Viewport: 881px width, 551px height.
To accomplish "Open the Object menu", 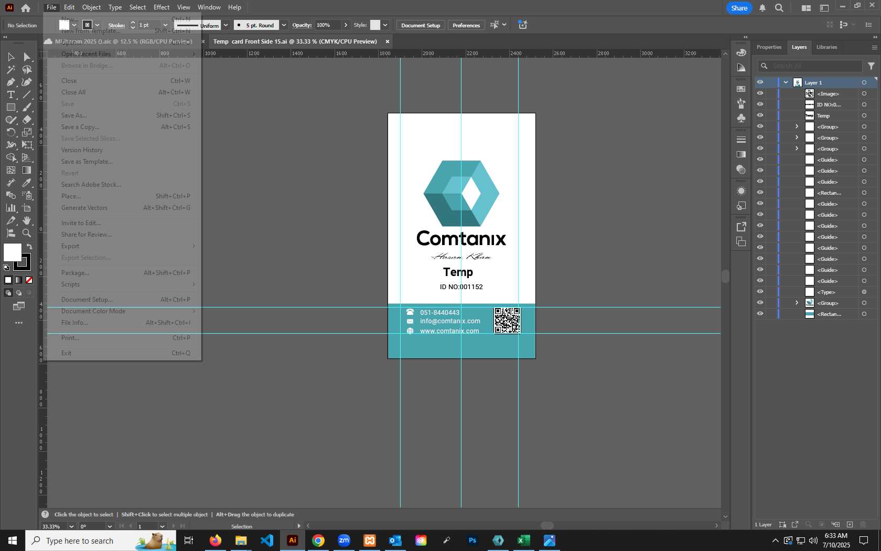I will (x=91, y=7).
